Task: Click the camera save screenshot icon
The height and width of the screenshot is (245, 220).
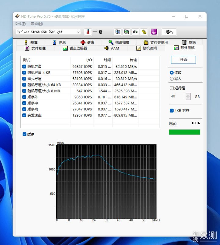Action: tap(135, 32)
